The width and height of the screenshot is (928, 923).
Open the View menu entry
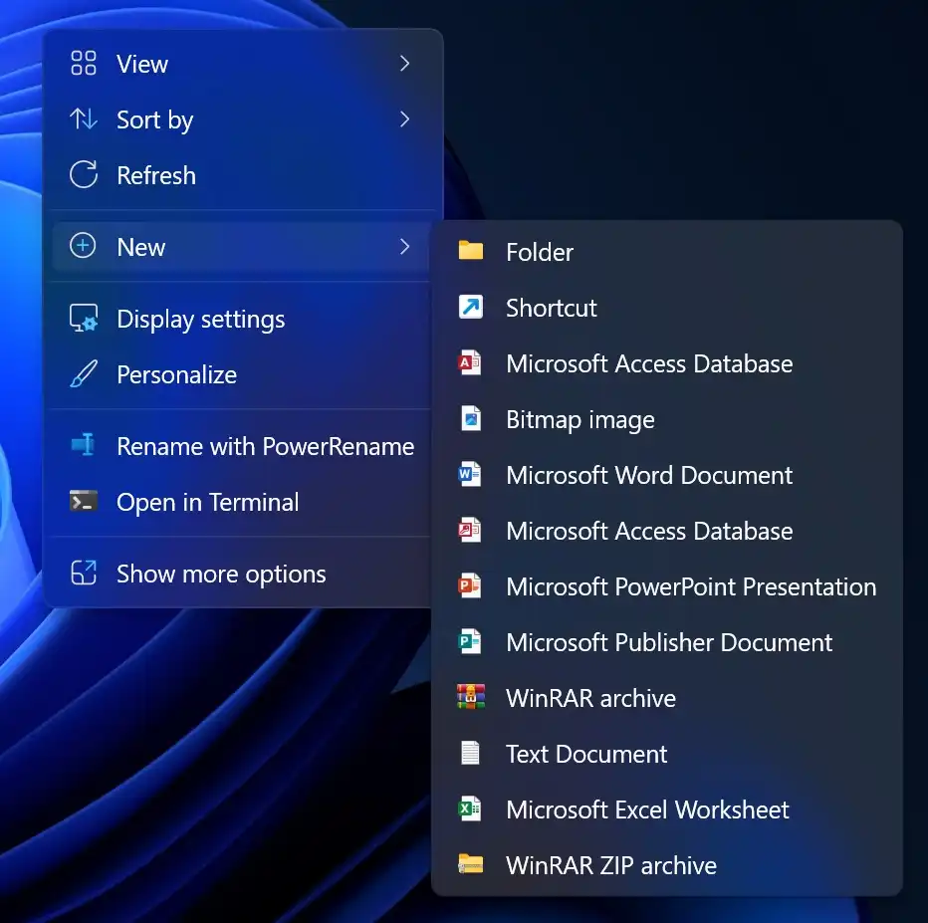(x=242, y=64)
